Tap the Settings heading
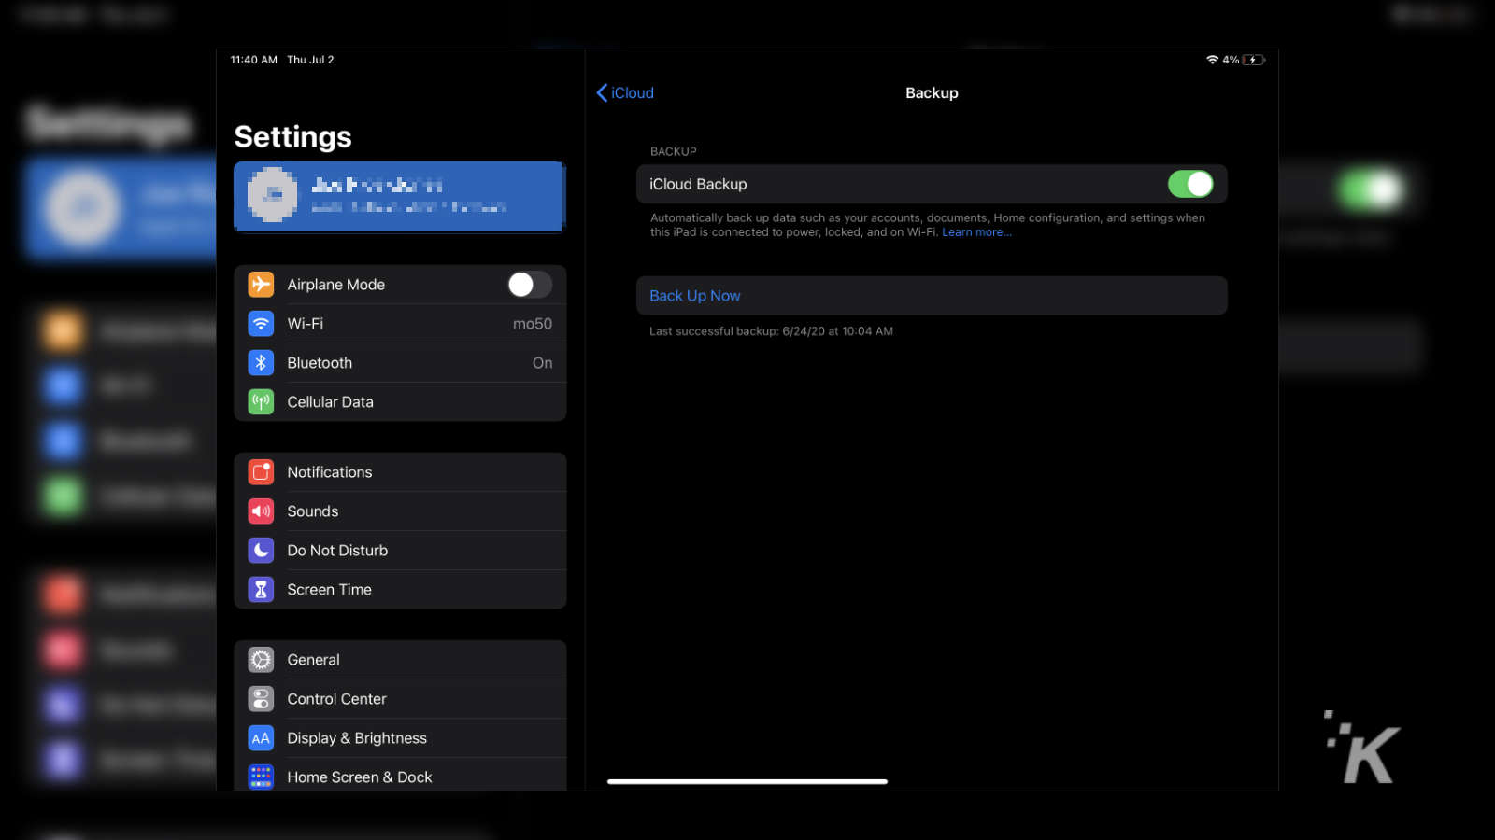Image resolution: width=1495 pixels, height=840 pixels. pyautogui.click(x=292, y=137)
